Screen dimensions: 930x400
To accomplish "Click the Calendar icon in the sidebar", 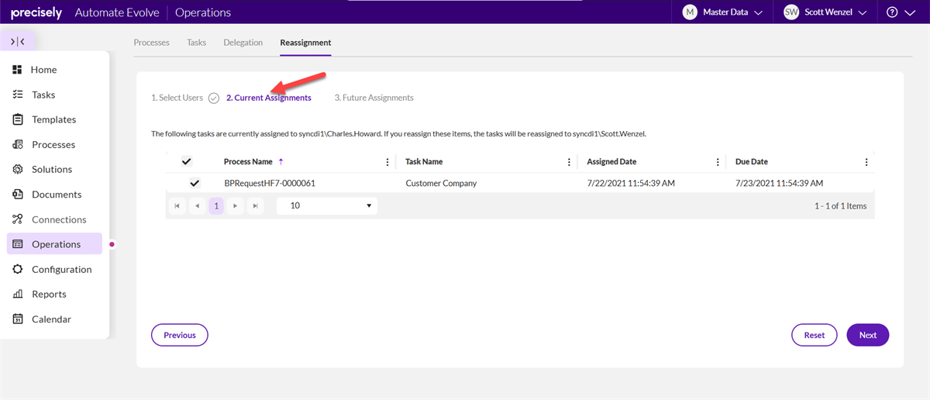I will pyautogui.click(x=17, y=319).
